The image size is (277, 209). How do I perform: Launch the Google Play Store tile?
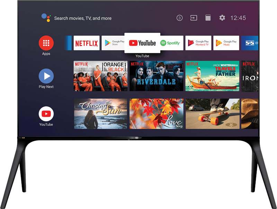pyautogui.click(x=113, y=43)
